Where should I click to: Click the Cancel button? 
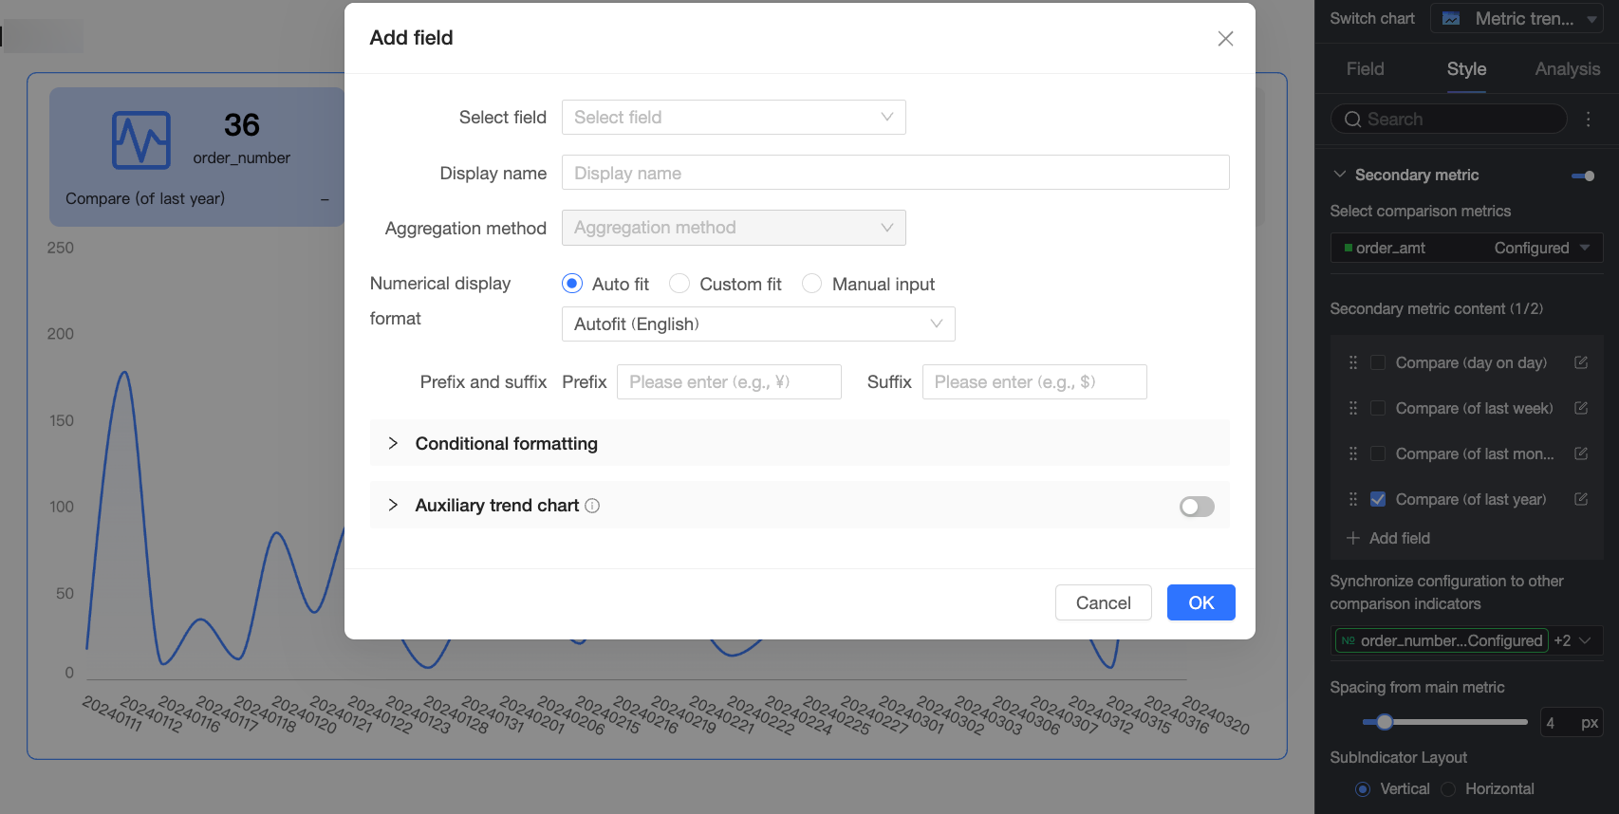pos(1103,602)
